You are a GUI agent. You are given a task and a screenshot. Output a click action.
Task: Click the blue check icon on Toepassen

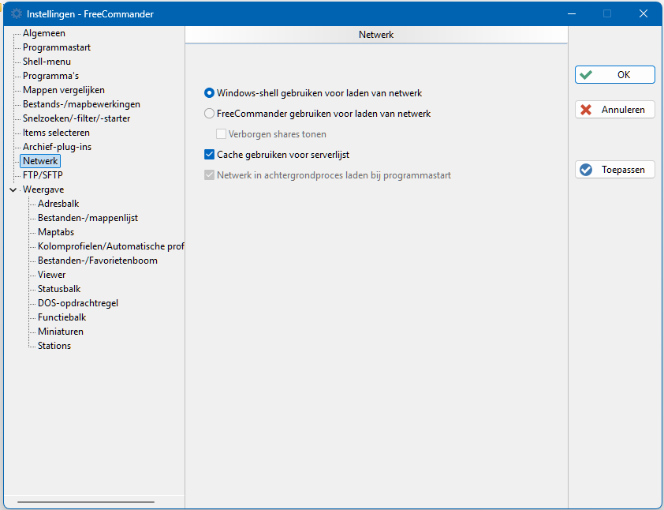(x=586, y=170)
